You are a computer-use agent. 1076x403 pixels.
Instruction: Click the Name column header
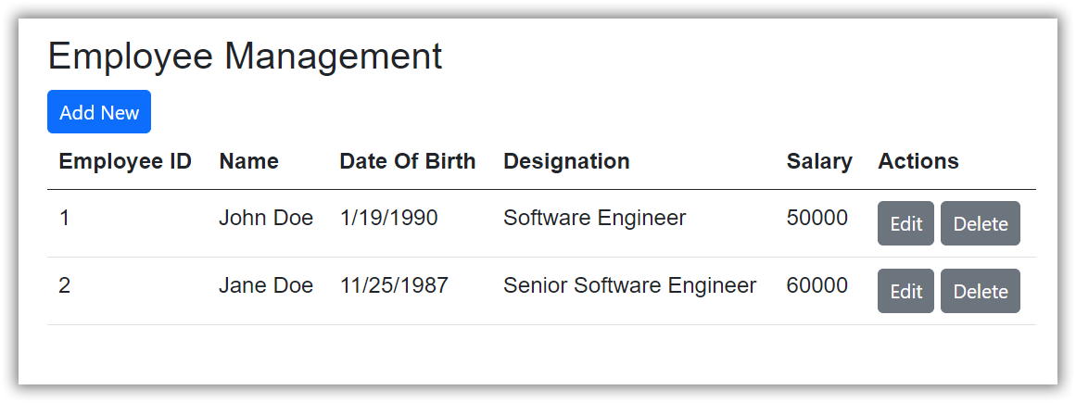tap(248, 161)
